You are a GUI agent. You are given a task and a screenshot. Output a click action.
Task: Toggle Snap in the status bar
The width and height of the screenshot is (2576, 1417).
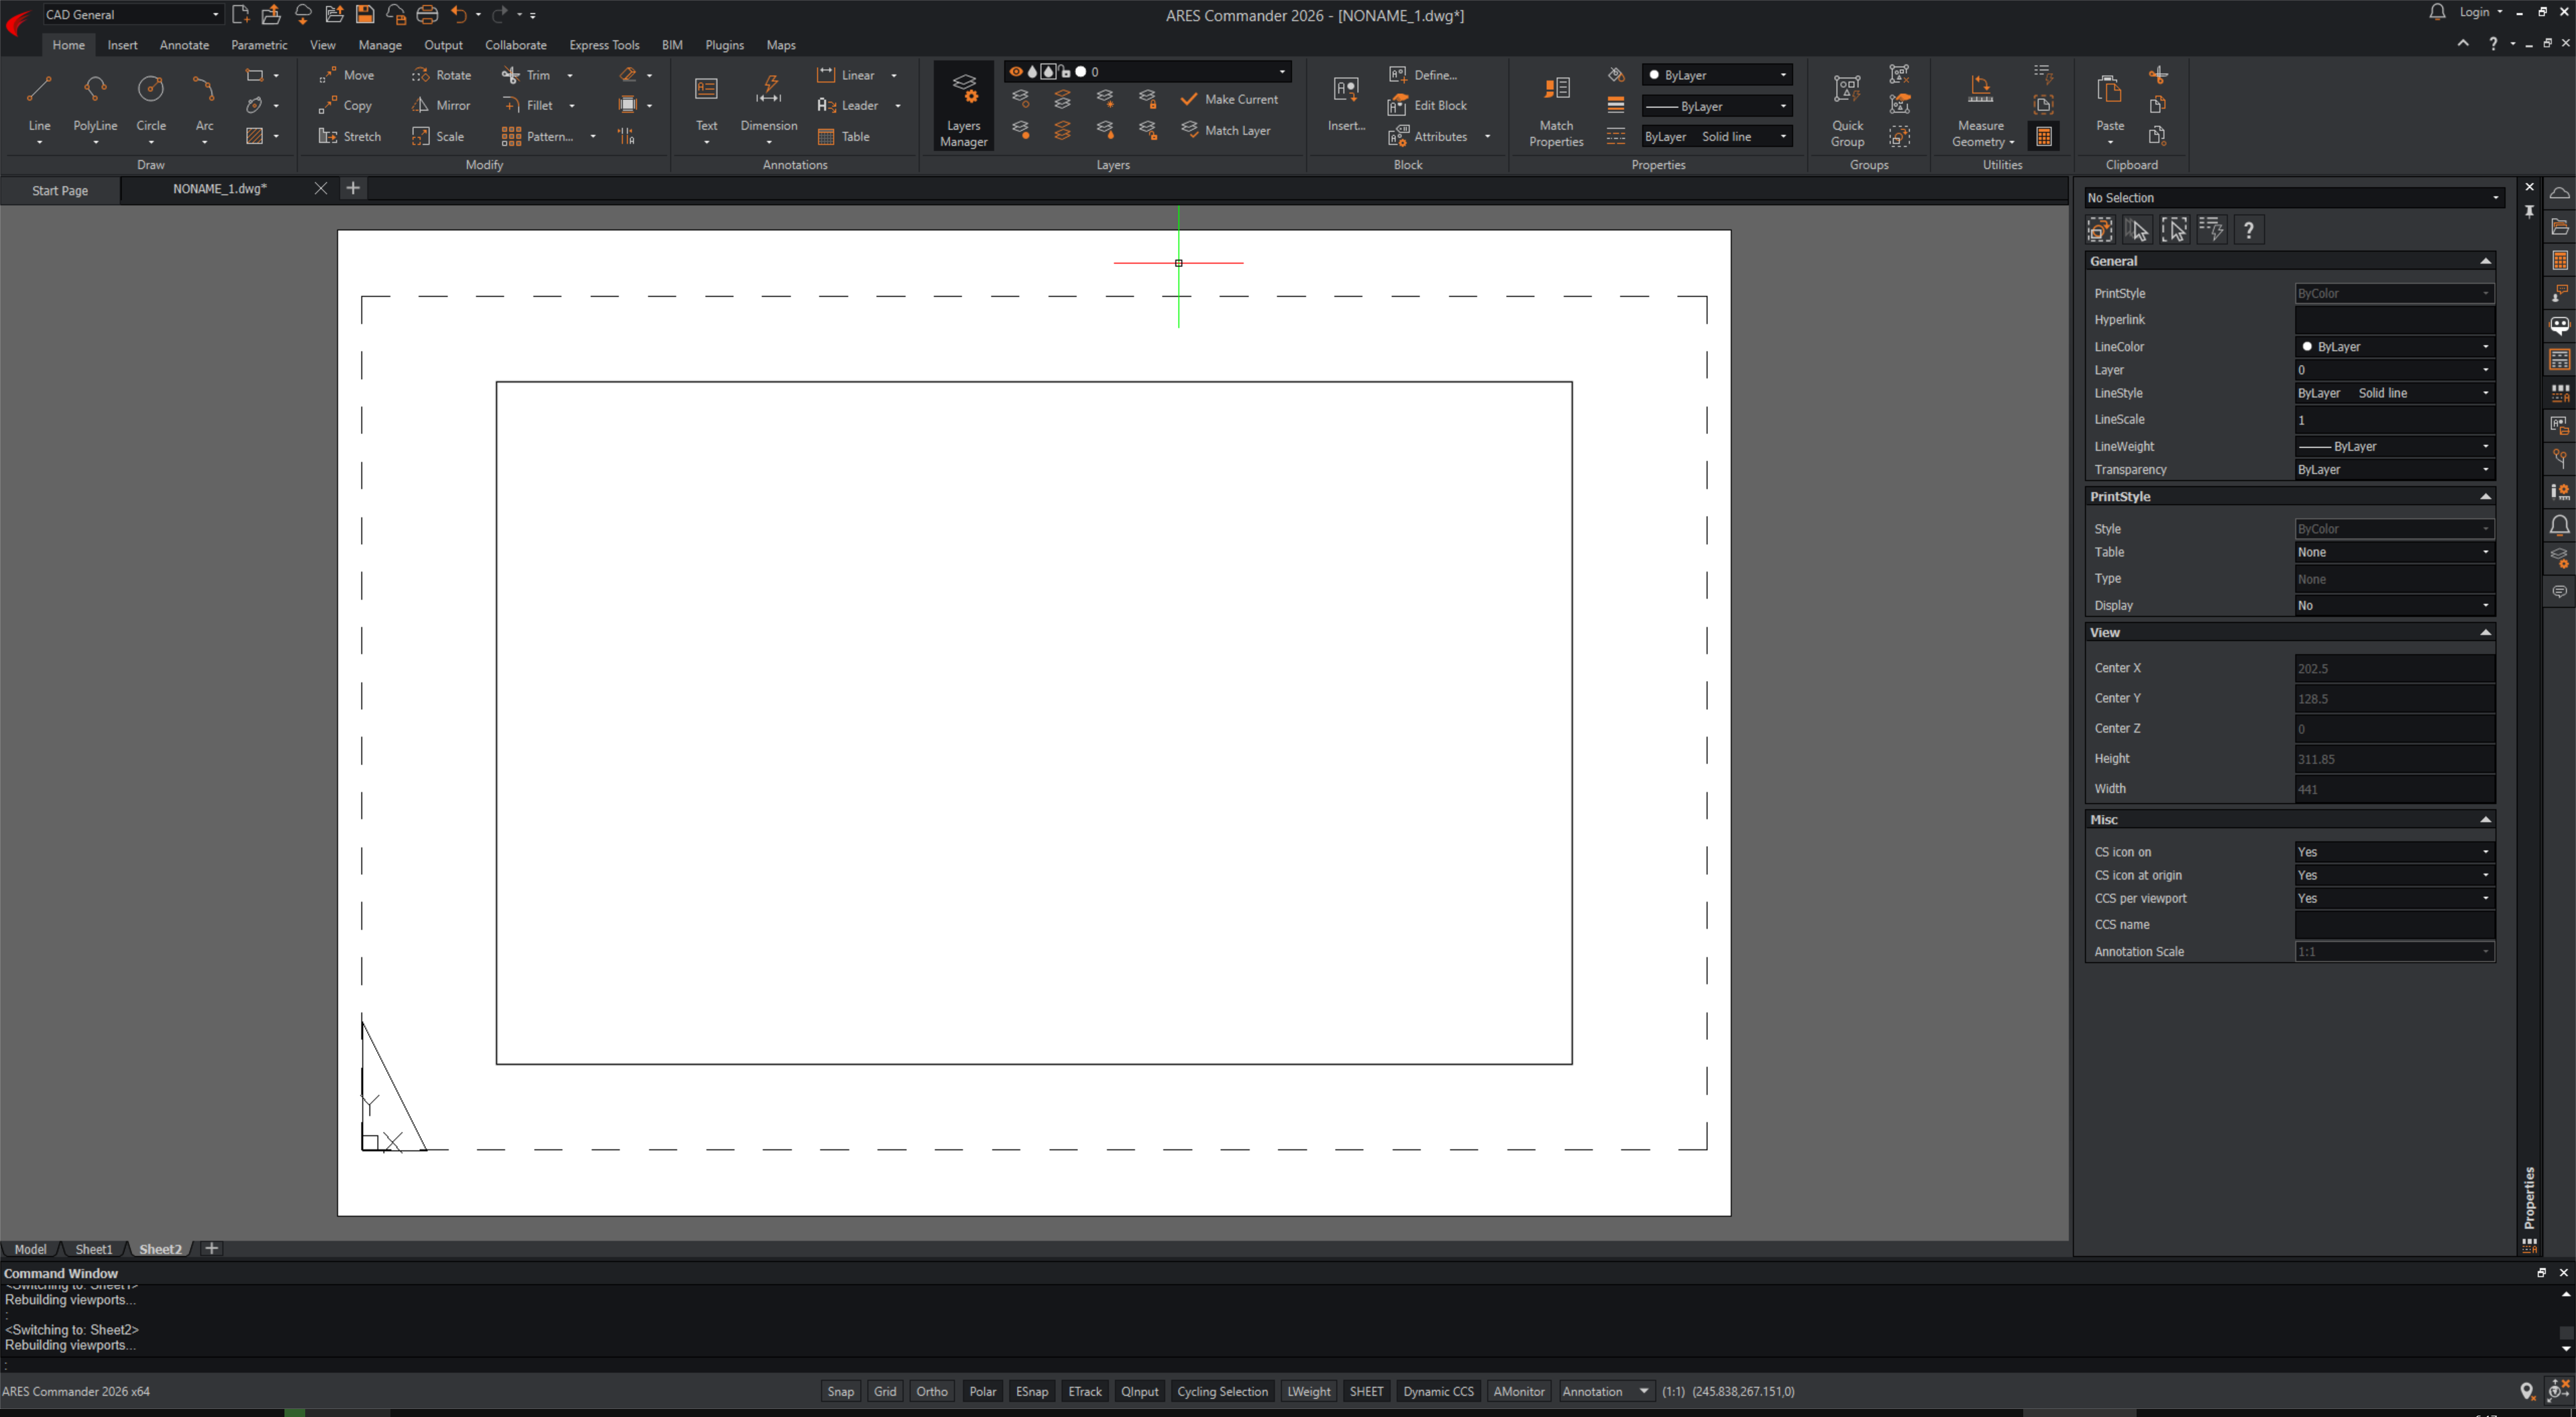click(840, 1391)
